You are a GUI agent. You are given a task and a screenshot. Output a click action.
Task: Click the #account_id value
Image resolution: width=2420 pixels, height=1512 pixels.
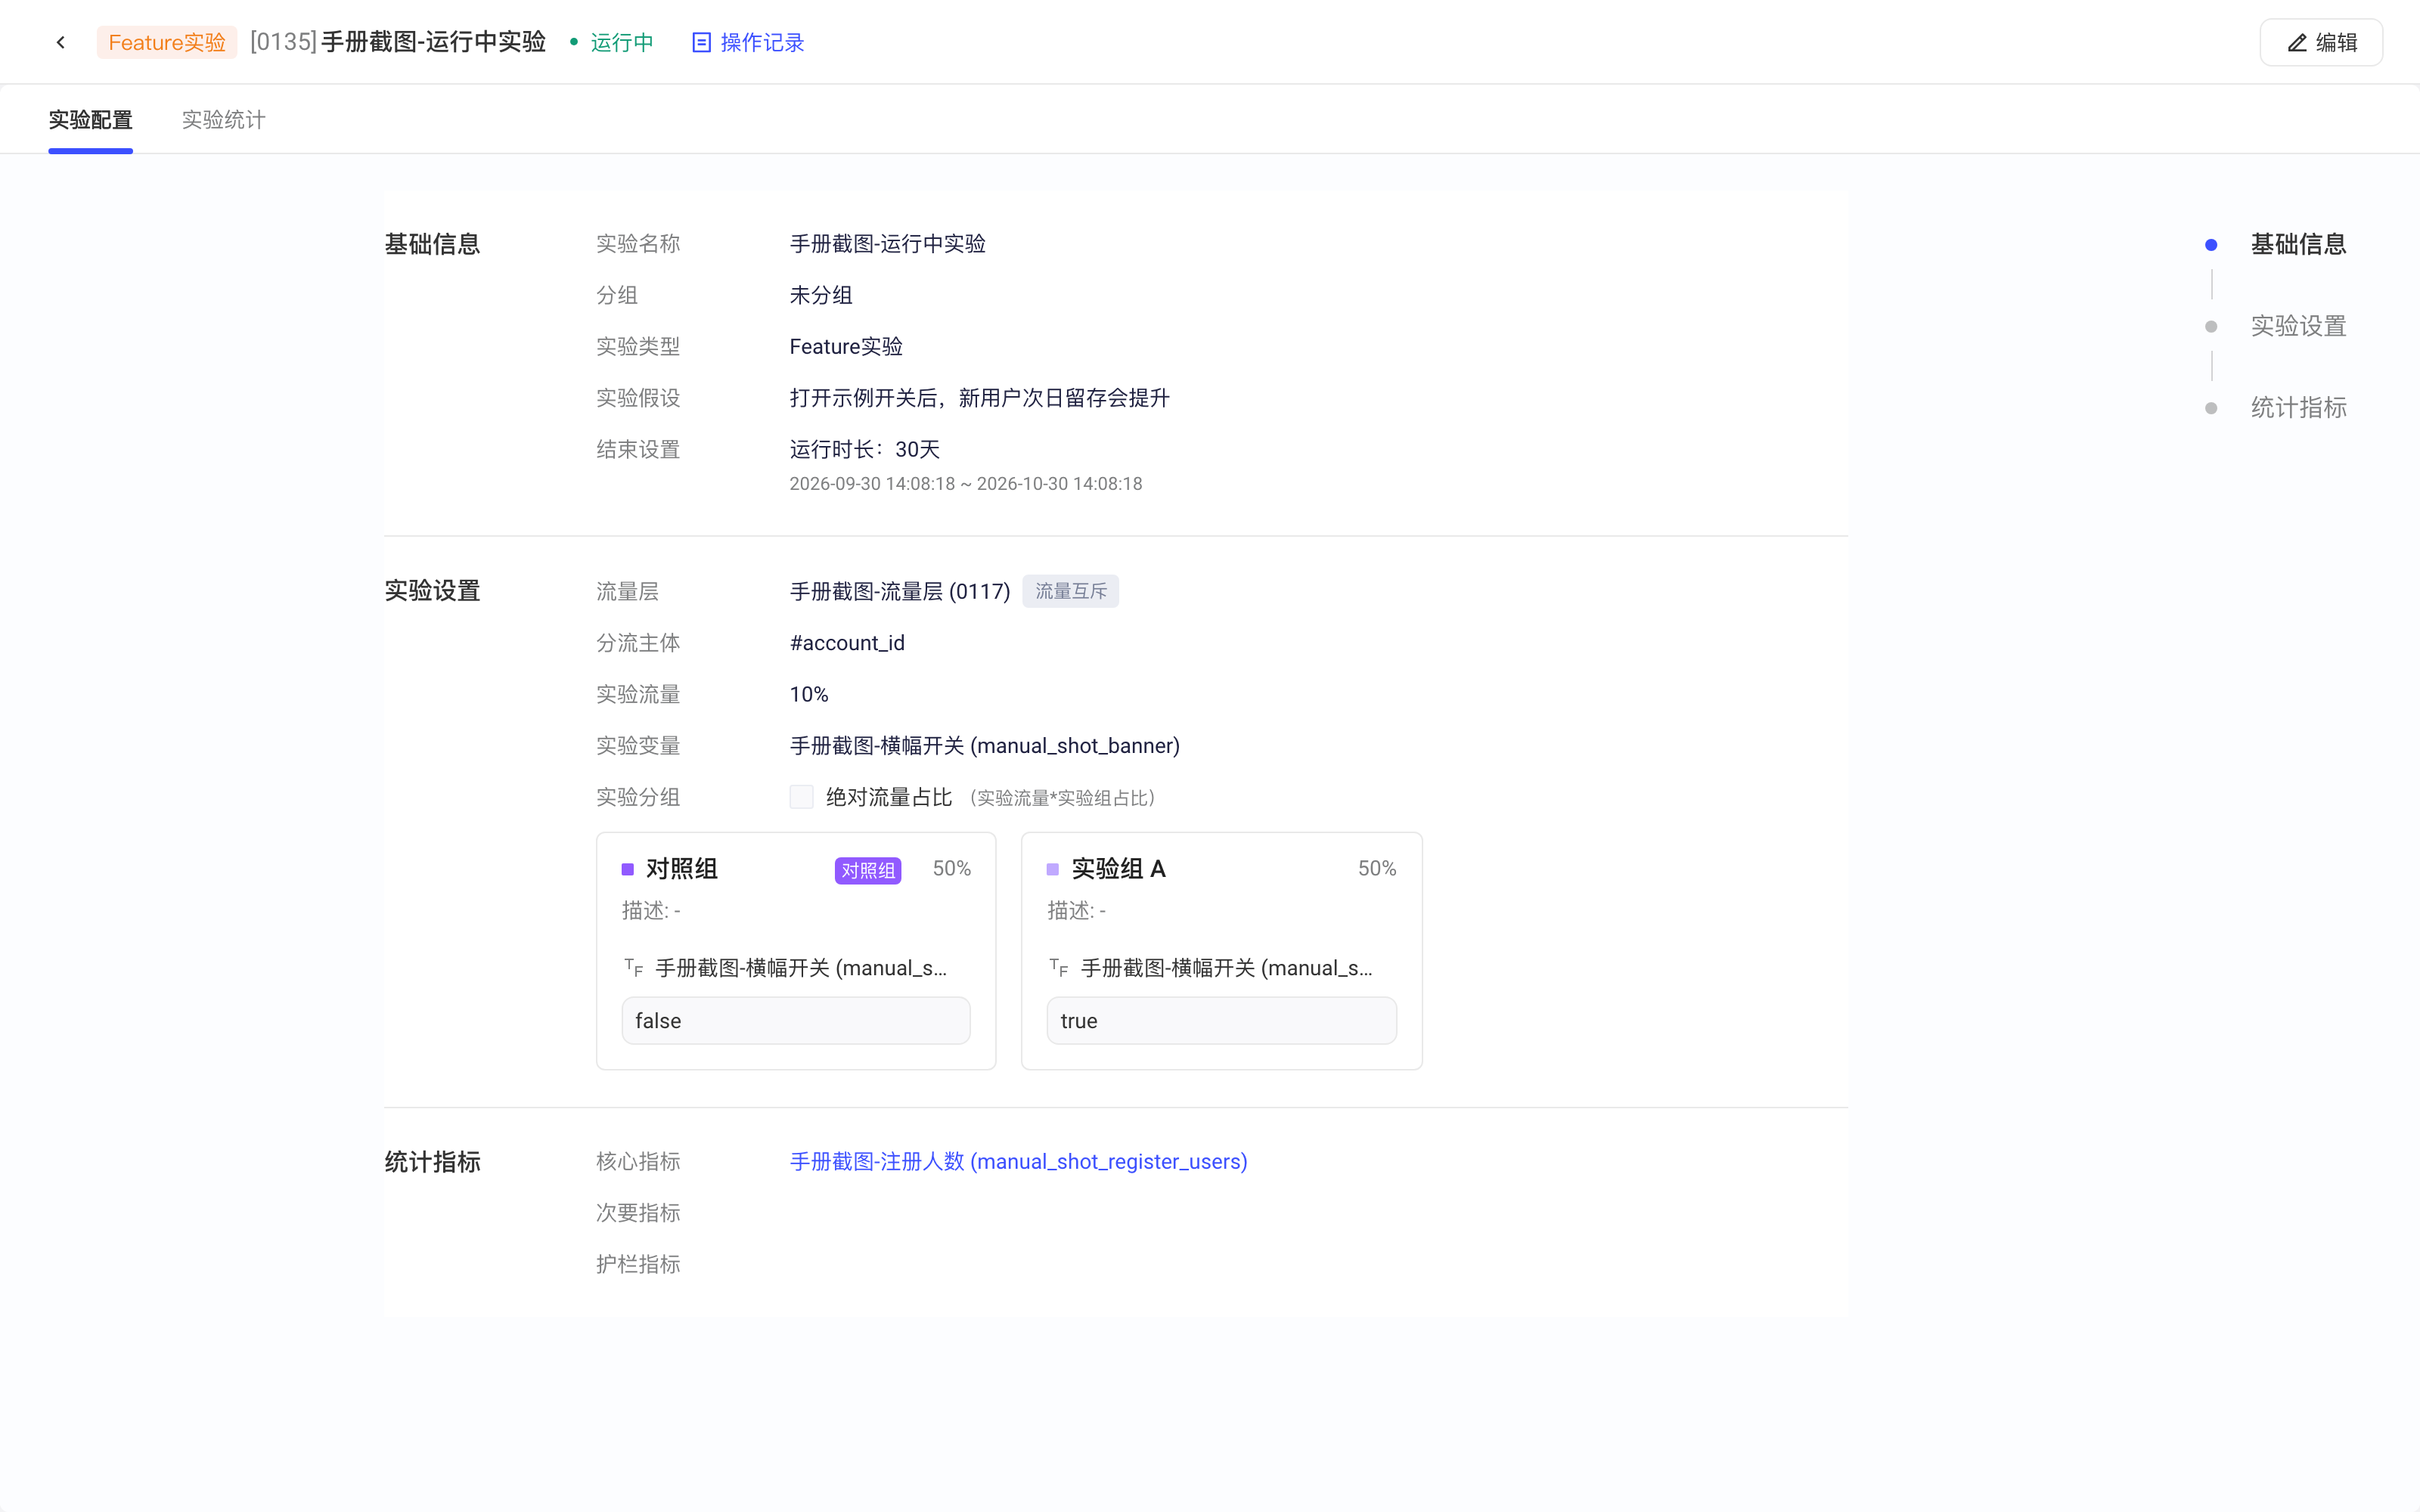click(x=846, y=643)
